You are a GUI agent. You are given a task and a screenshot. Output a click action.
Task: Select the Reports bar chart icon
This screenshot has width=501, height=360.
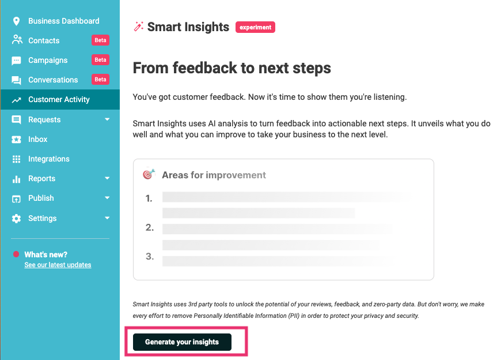[x=16, y=178]
